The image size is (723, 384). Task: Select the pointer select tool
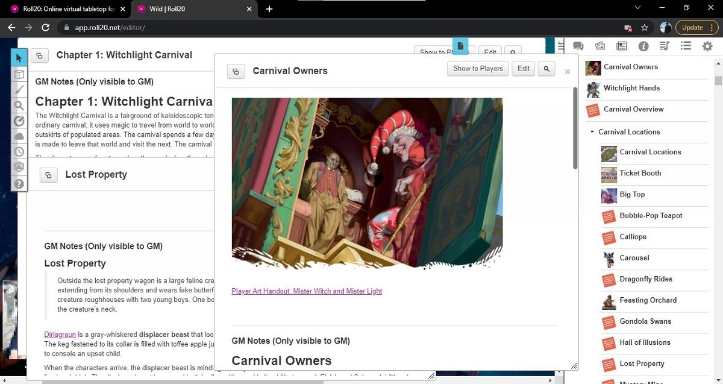[19, 57]
